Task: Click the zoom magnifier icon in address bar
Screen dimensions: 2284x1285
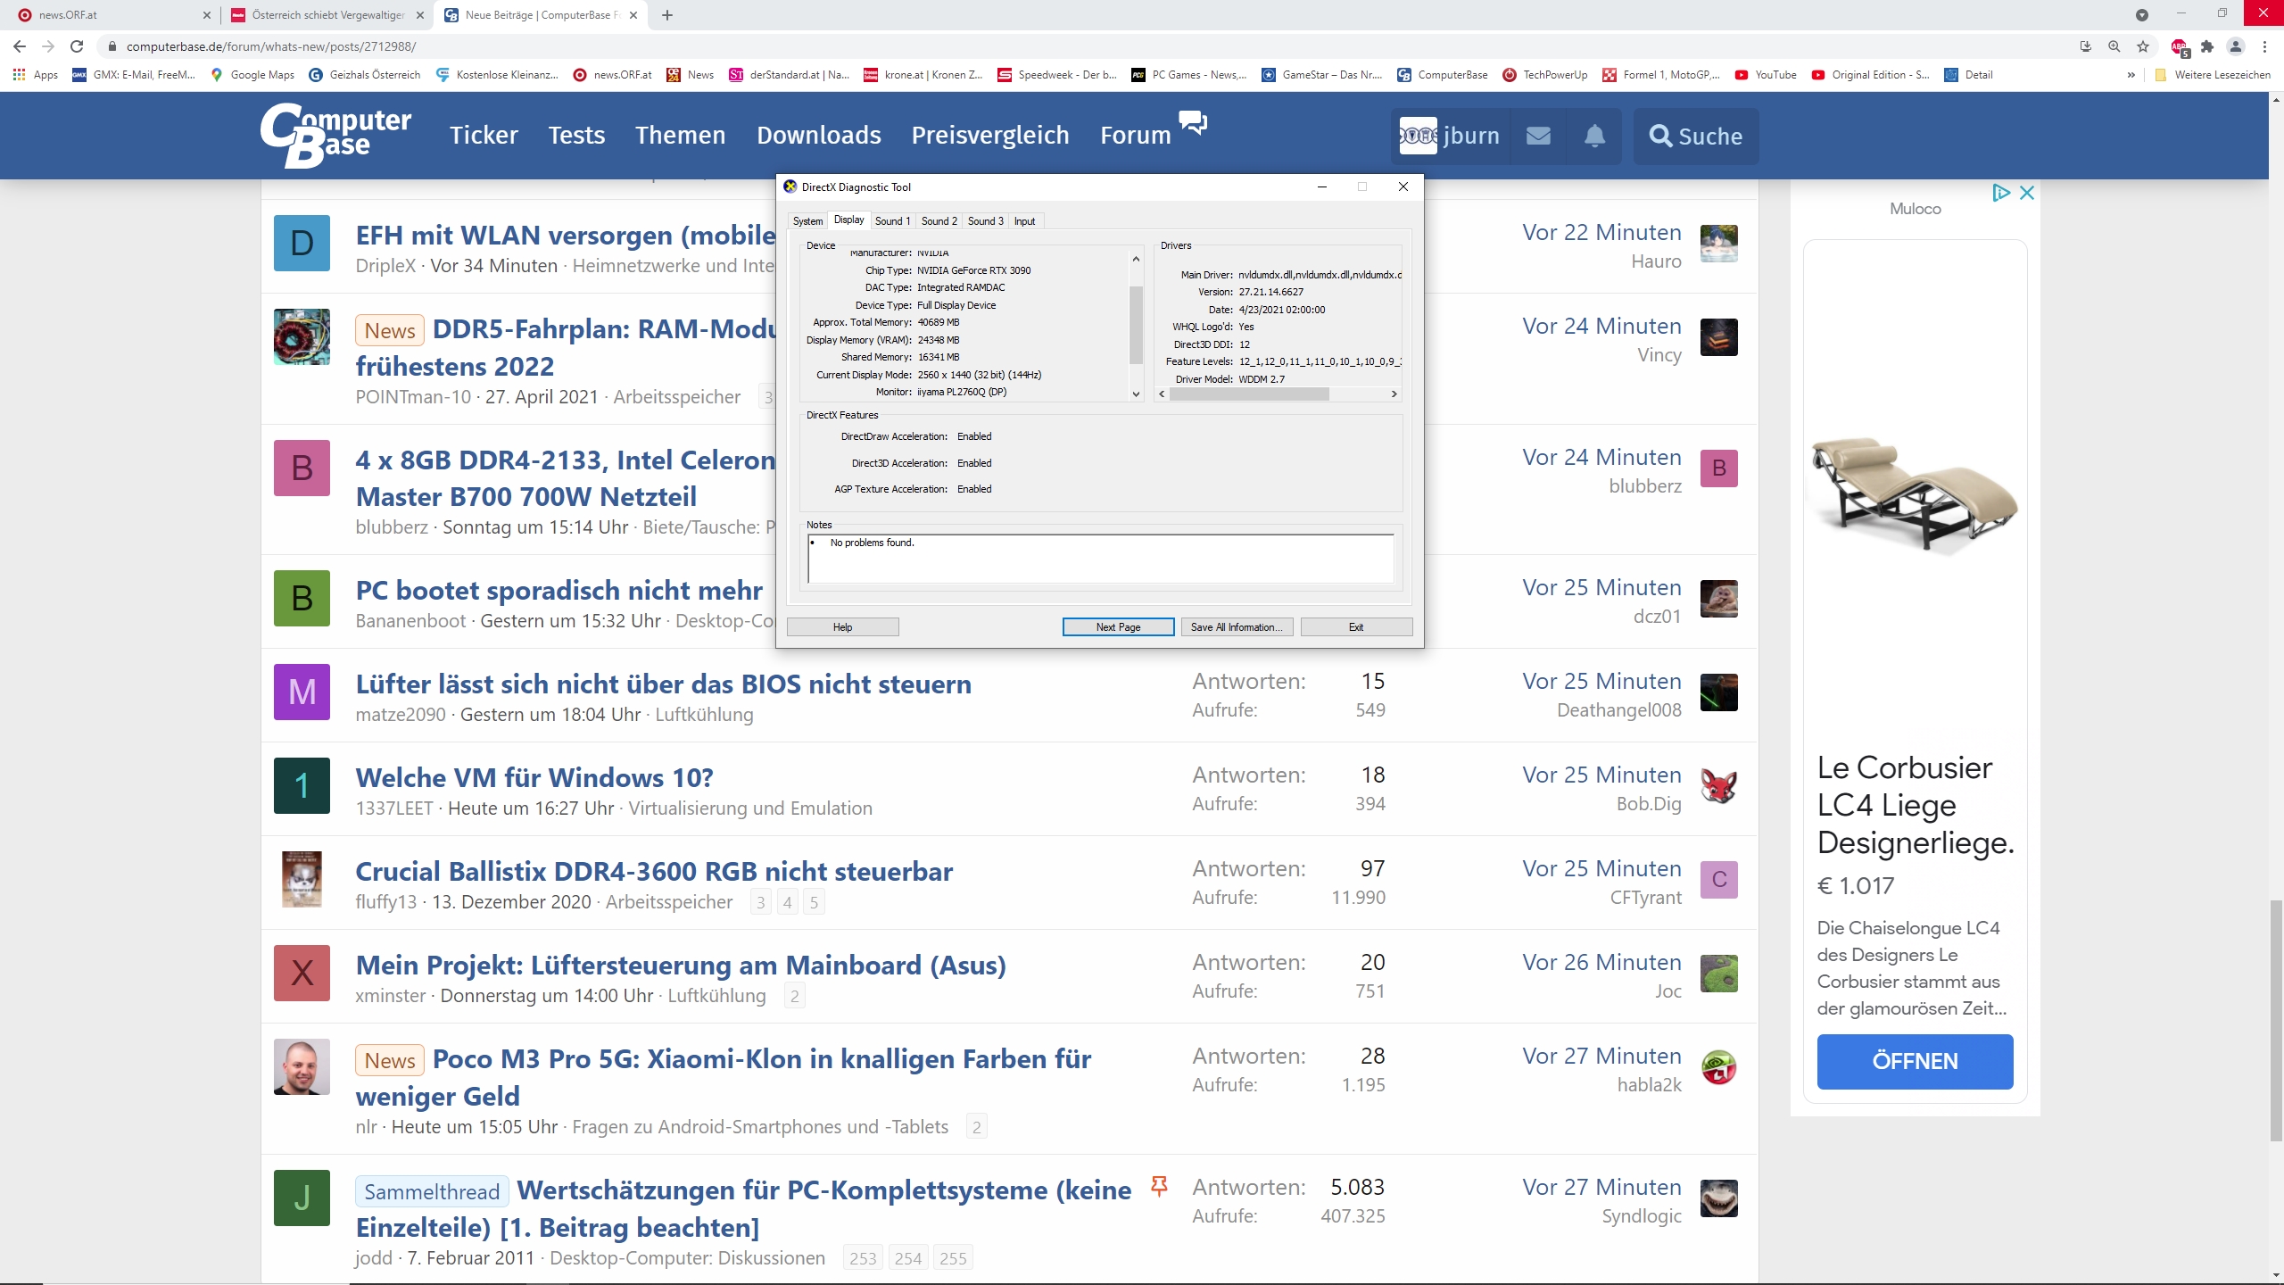Action: (2114, 46)
